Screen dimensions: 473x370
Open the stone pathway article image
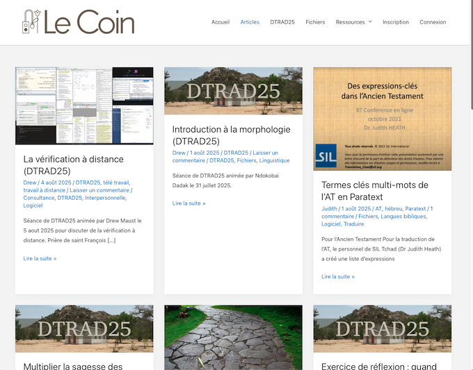coord(233,337)
